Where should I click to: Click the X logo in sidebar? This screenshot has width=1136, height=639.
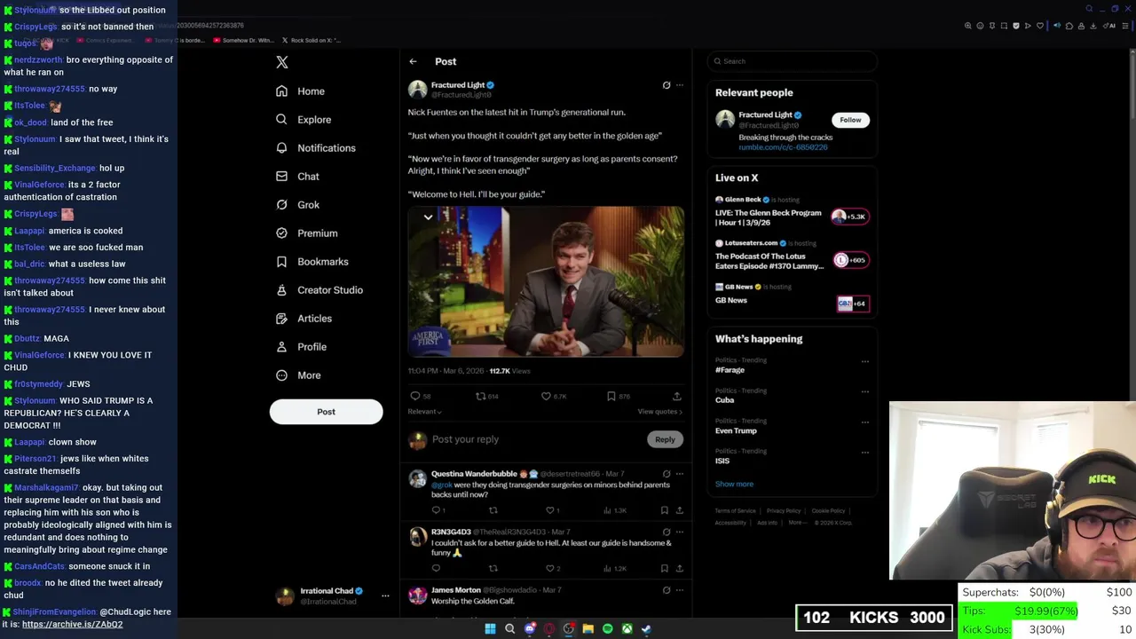[281, 62]
